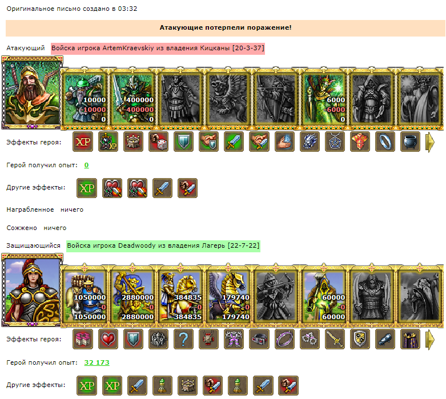
Task: Expand attacker hero effects with yellow arrow
Action: tap(430, 142)
